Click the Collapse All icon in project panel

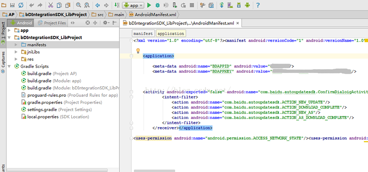(x=95, y=23)
